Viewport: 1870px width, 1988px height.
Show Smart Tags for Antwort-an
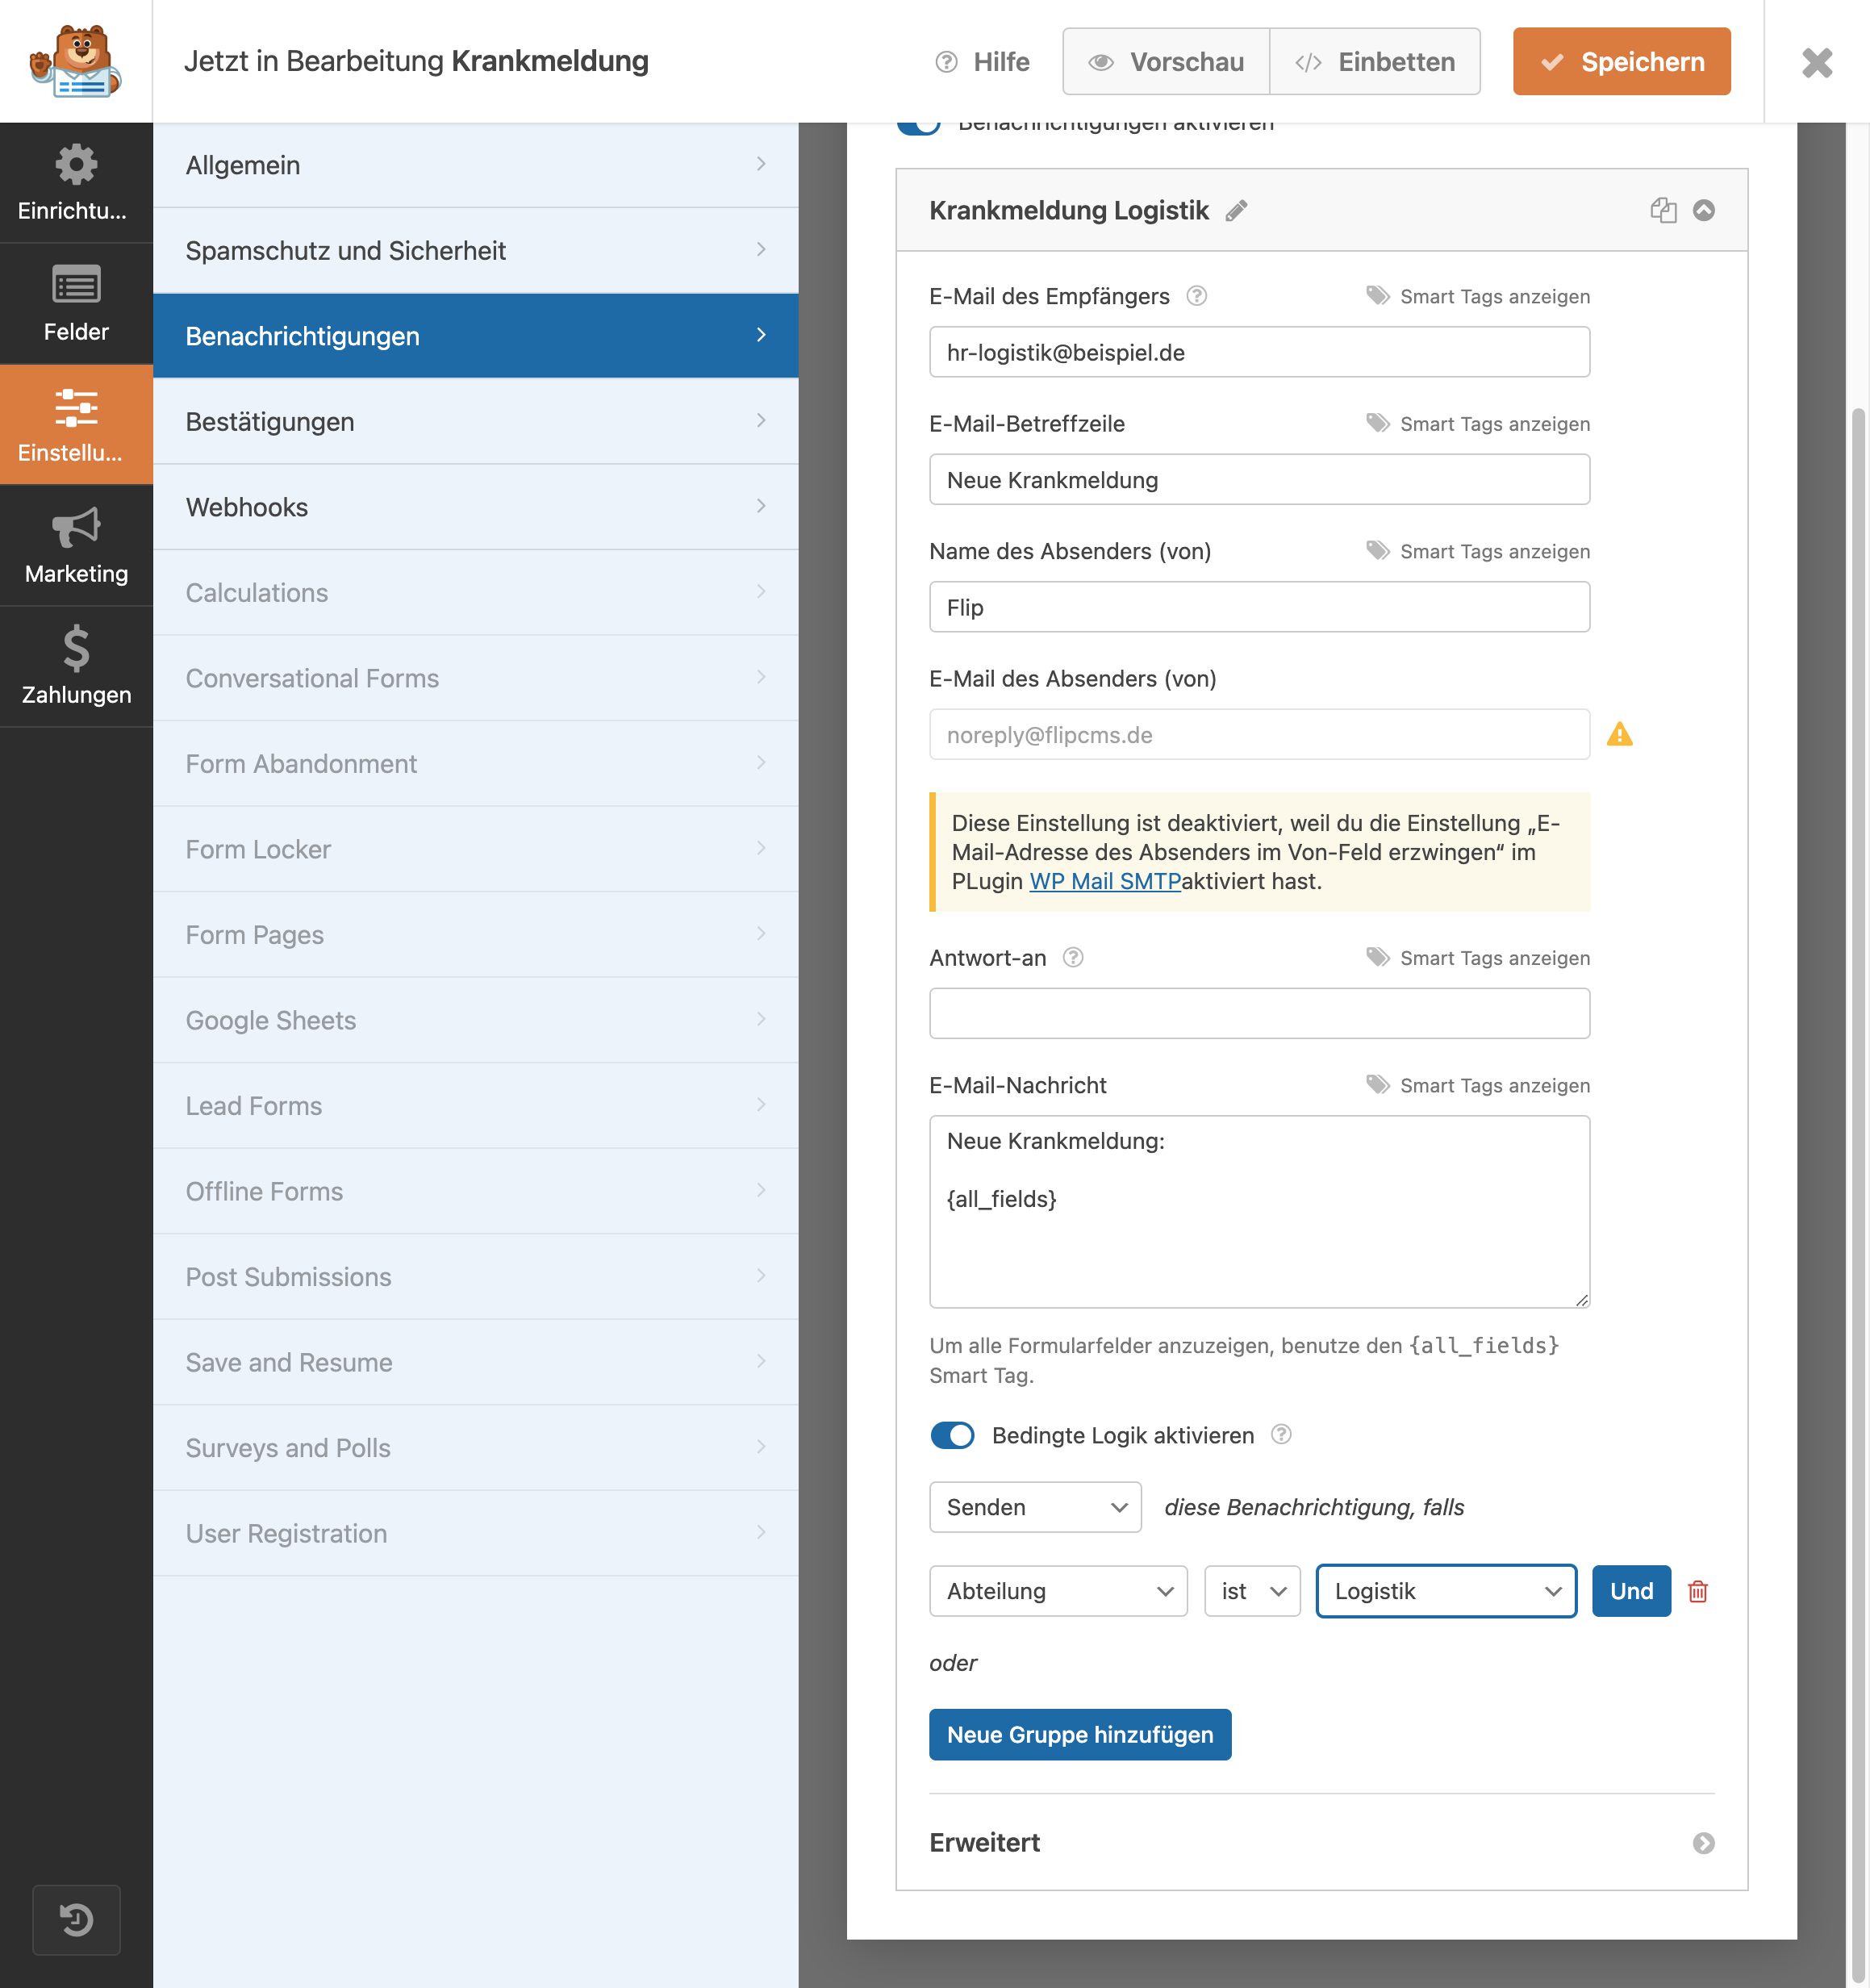tap(1478, 958)
